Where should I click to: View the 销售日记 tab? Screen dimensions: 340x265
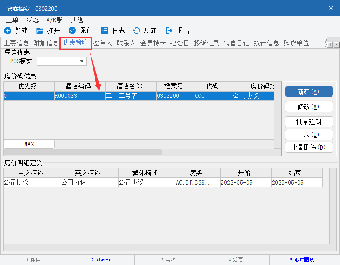236,43
